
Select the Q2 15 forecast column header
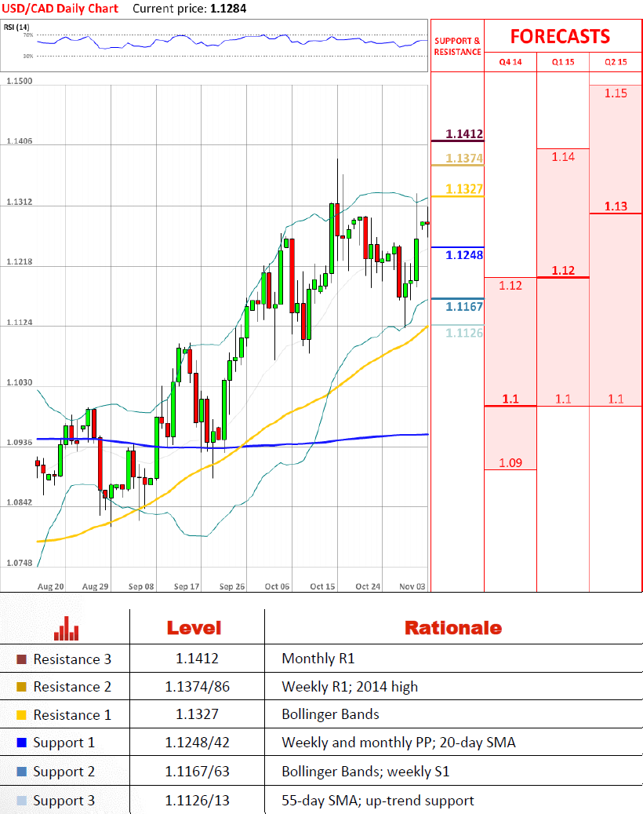[x=616, y=62]
